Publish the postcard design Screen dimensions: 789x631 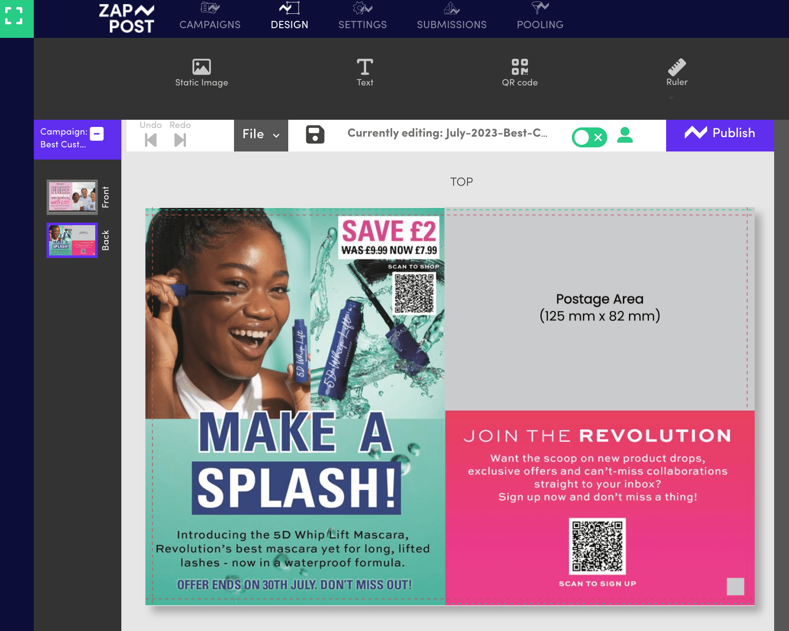[x=719, y=134]
